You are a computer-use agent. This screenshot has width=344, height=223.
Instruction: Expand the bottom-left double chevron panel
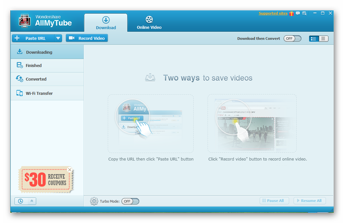click(x=32, y=201)
